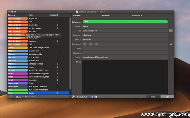190x118 pixels.
Task: Open the blue info button
Action: pos(92,97)
